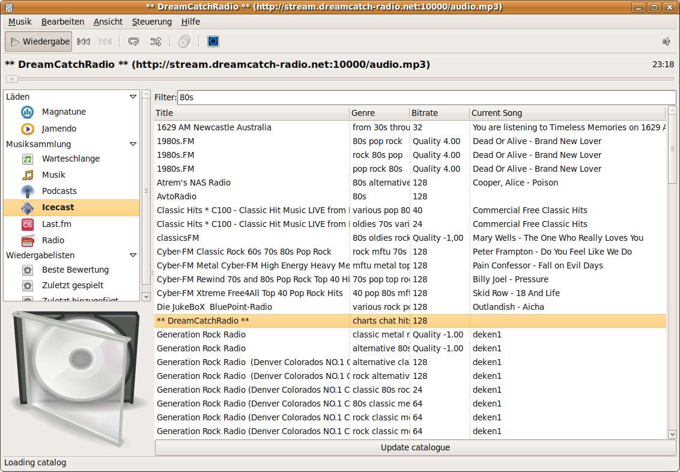Click the Magnatune store icon
The image size is (680, 472).
tap(27, 112)
